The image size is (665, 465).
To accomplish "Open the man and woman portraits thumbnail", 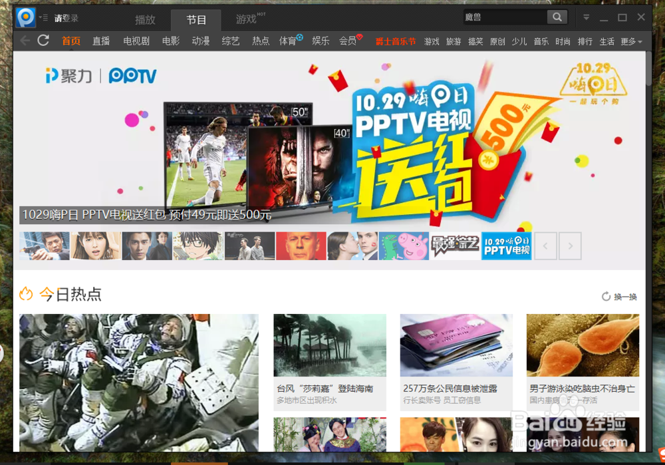I will tap(456, 434).
